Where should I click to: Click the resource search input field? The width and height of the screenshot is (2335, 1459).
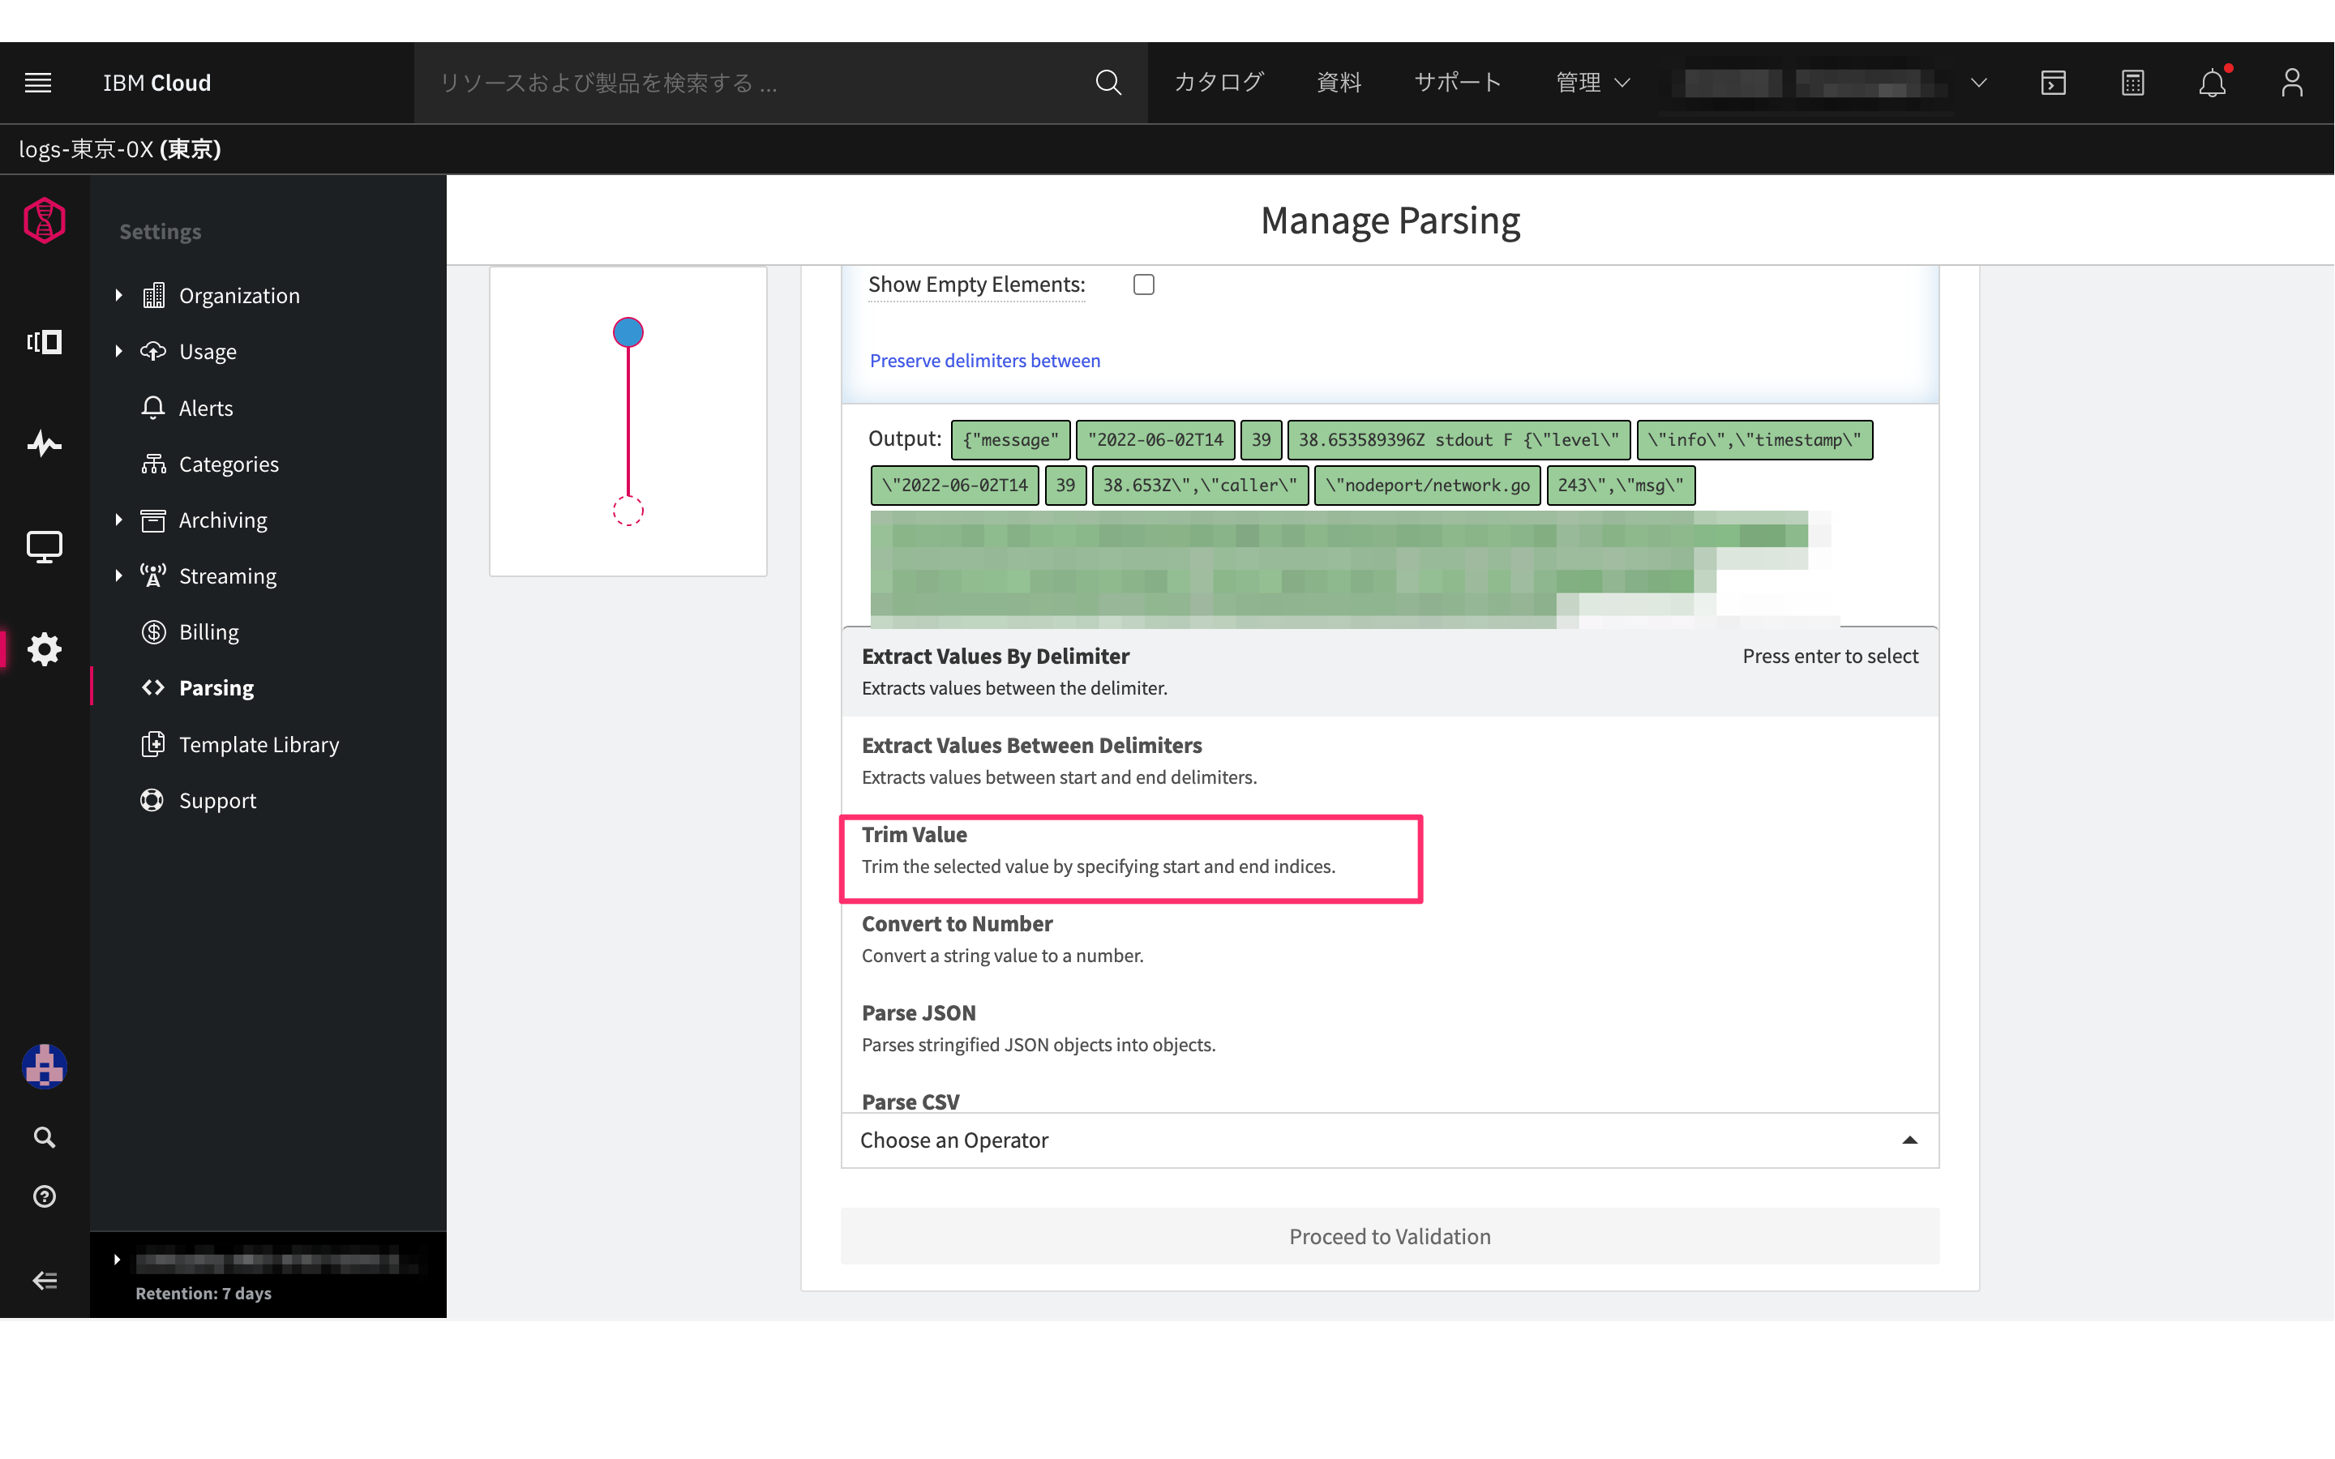tap(752, 83)
